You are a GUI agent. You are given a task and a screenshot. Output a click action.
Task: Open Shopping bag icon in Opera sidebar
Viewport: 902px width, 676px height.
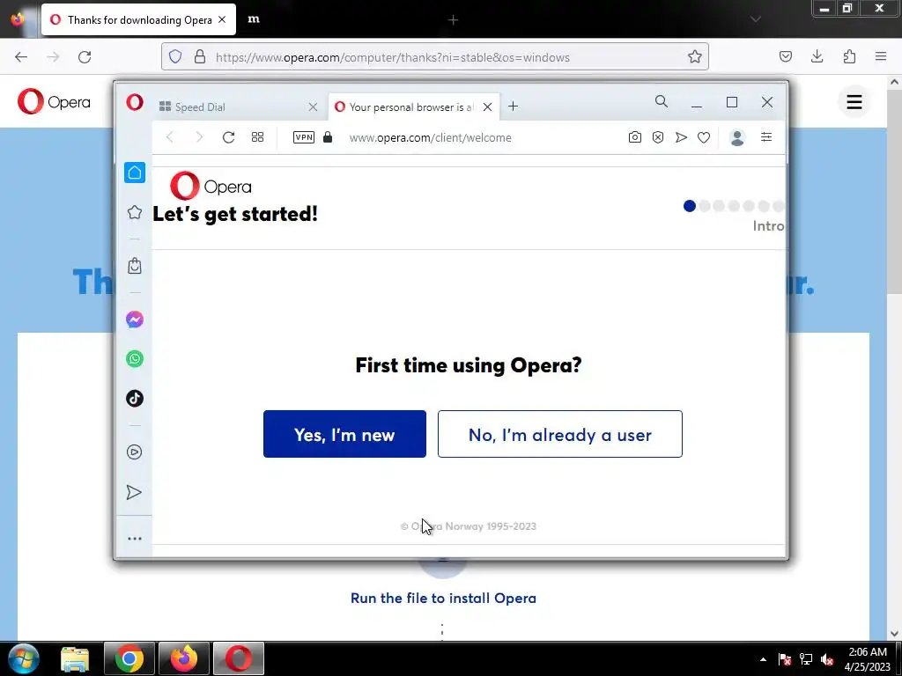135,266
